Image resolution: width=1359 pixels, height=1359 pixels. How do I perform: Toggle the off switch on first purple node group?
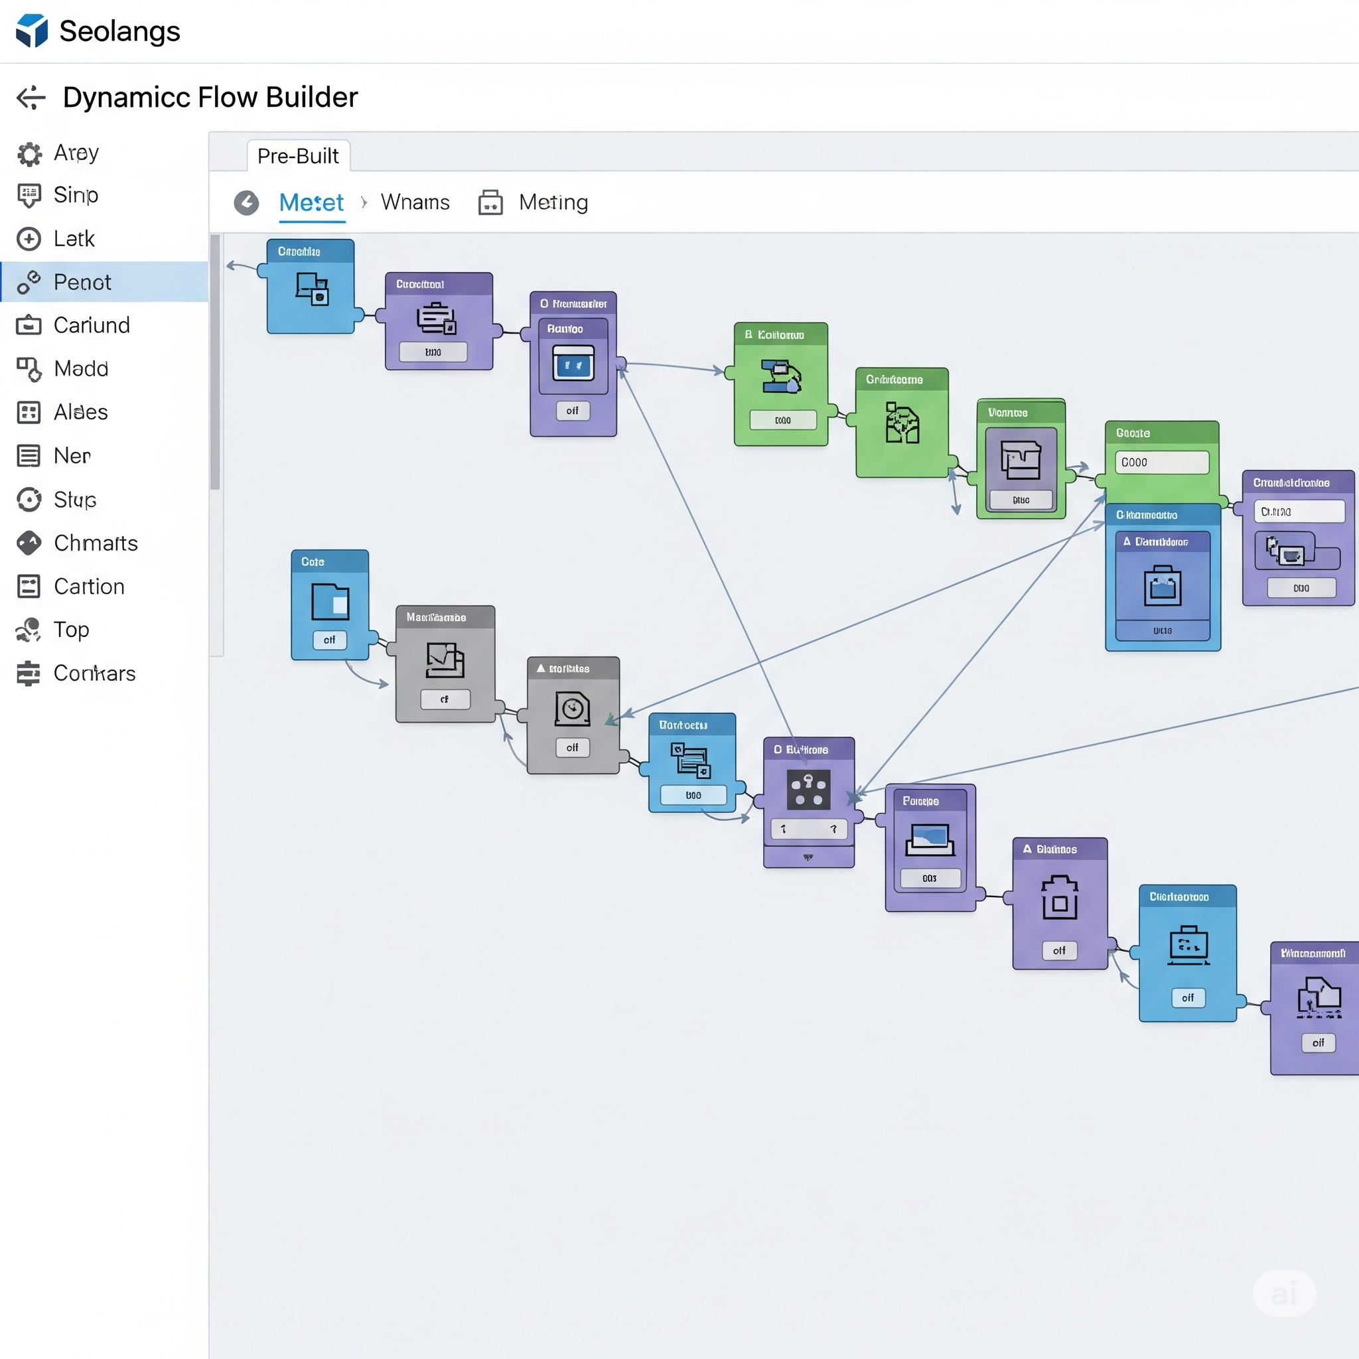[x=573, y=411]
